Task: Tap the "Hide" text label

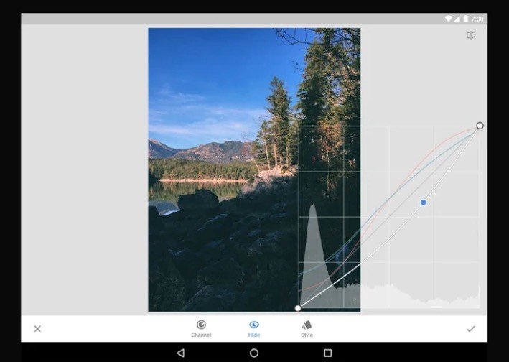Action: [x=254, y=335]
